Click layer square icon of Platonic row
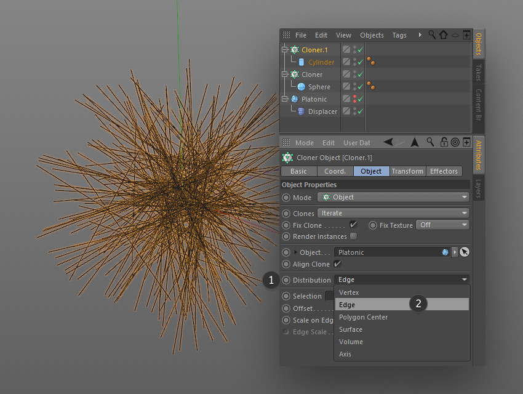The width and height of the screenshot is (523, 394). [x=346, y=98]
